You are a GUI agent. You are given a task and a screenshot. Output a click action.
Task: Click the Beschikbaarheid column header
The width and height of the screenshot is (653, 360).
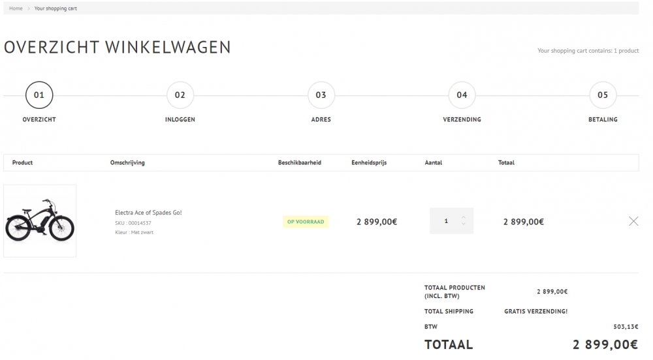pyautogui.click(x=300, y=162)
